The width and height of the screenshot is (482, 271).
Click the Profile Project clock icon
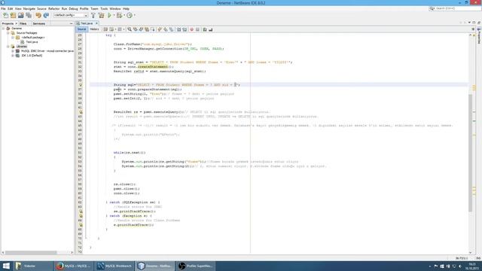130,15
